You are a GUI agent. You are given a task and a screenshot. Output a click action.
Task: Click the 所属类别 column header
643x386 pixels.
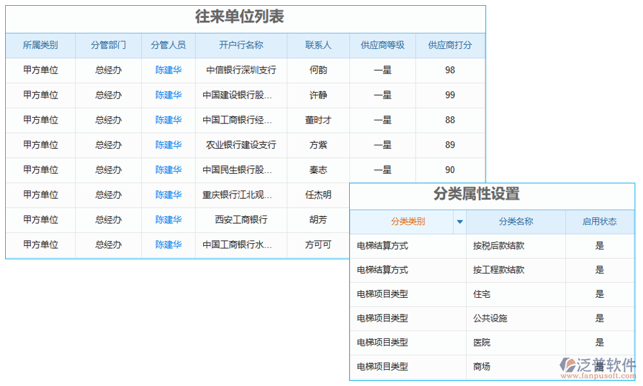click(x=41, y=45)
